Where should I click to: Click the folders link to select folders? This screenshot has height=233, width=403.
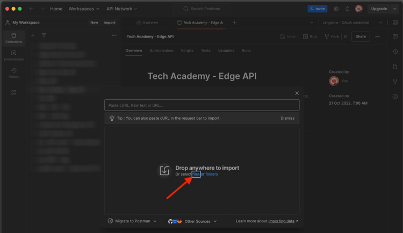(x=212, y=174)
